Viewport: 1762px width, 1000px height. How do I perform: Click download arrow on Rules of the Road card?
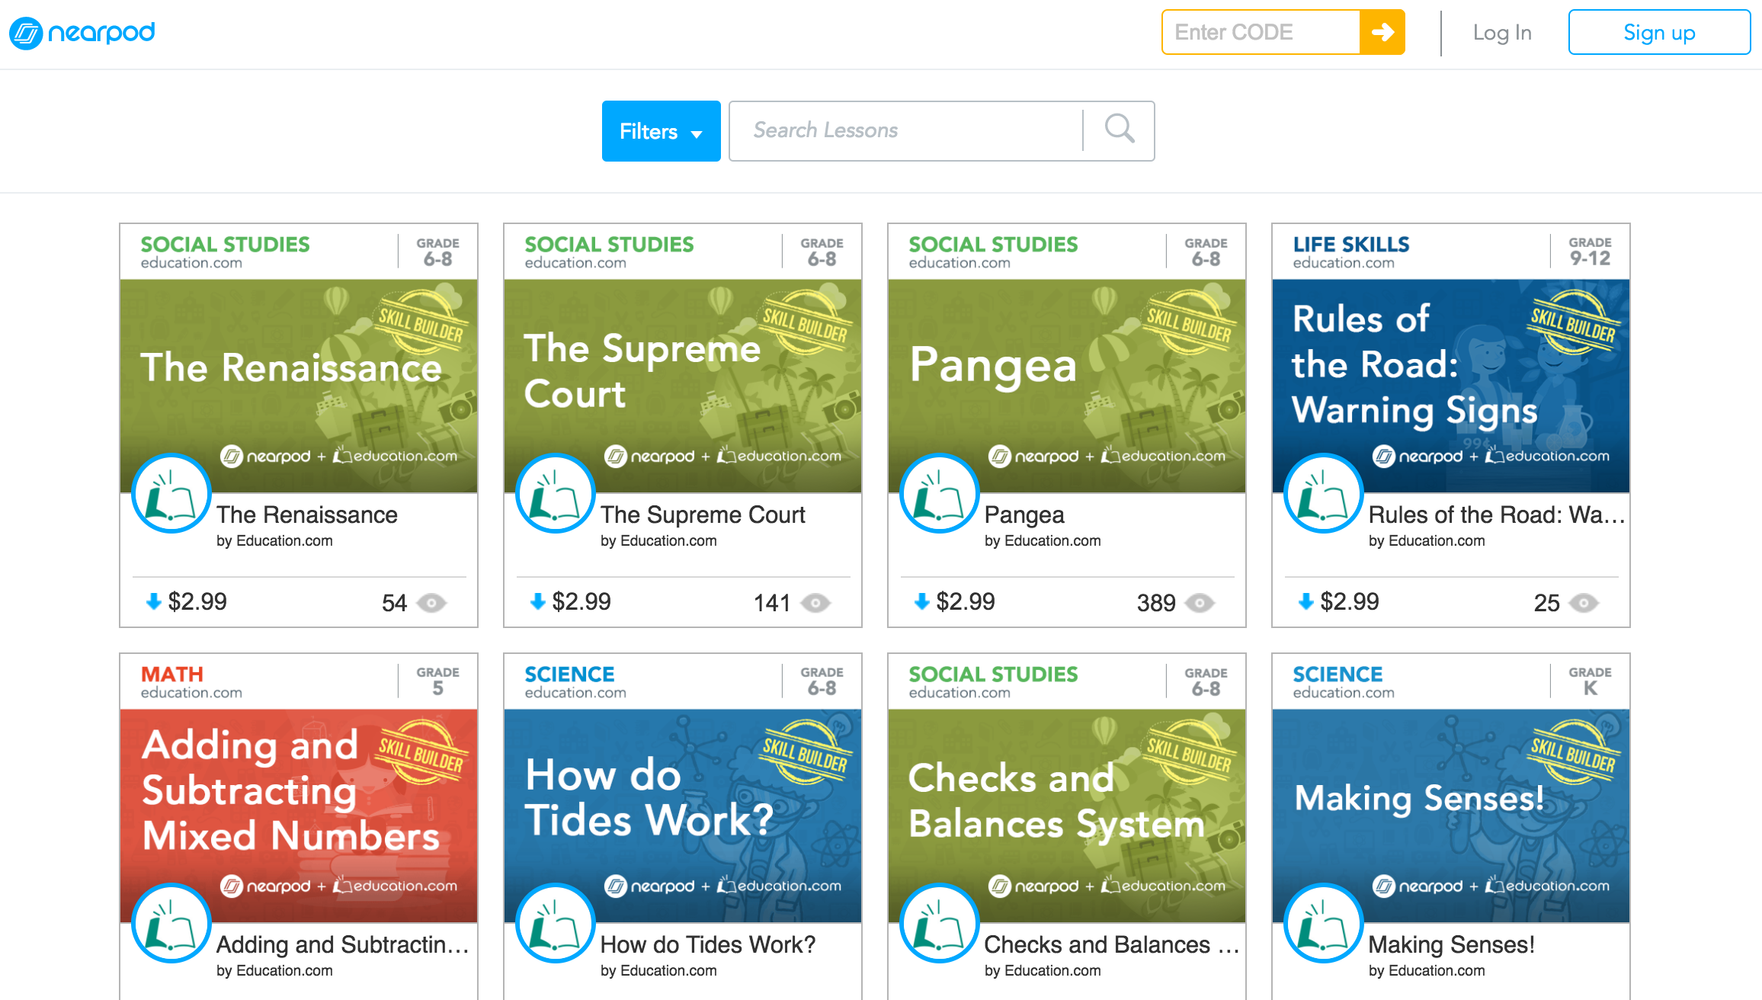[x=1305, y=601]
